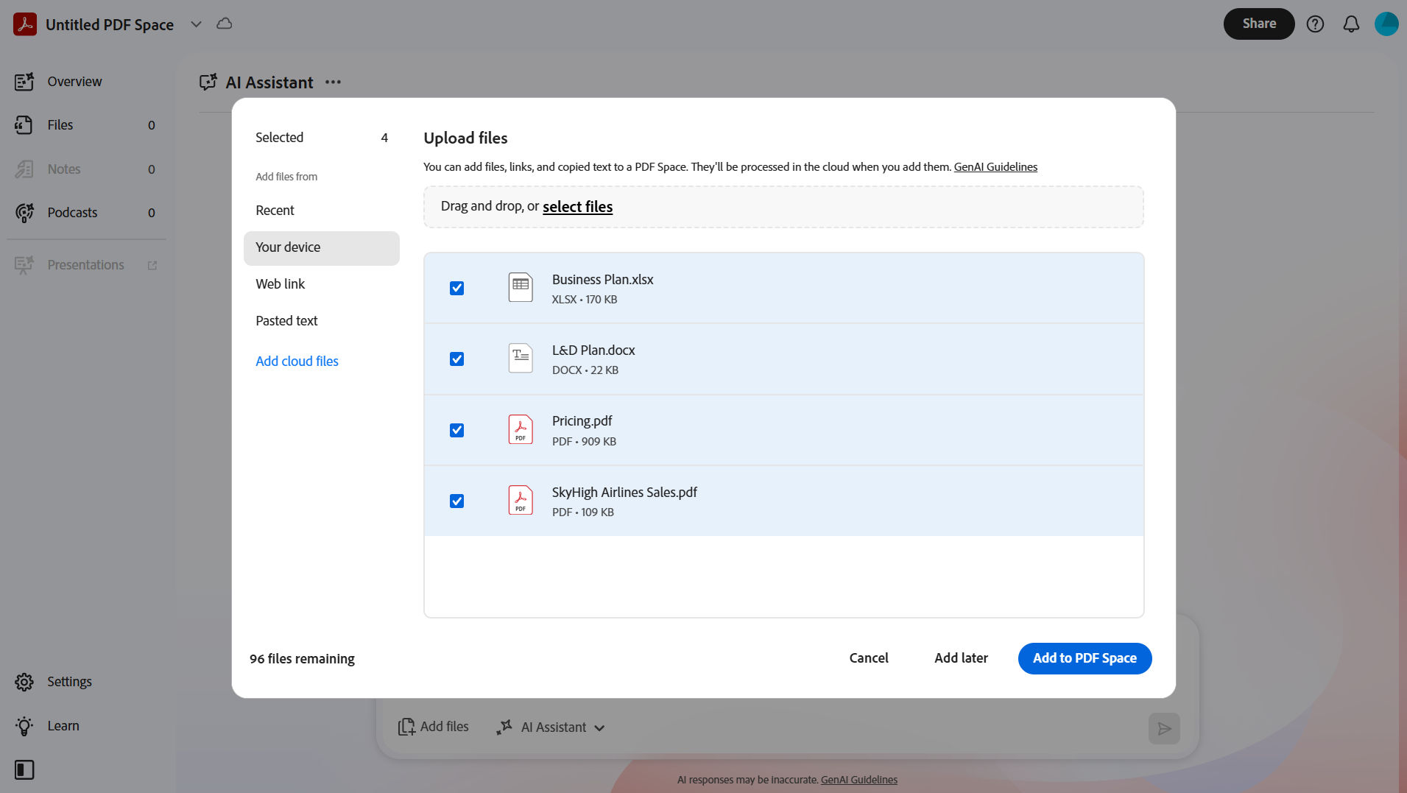The width and height of the screenshot is (1407, 793).
Task: Uncheck the L&D Plan.docx checkbox
Action: (456, 359)
